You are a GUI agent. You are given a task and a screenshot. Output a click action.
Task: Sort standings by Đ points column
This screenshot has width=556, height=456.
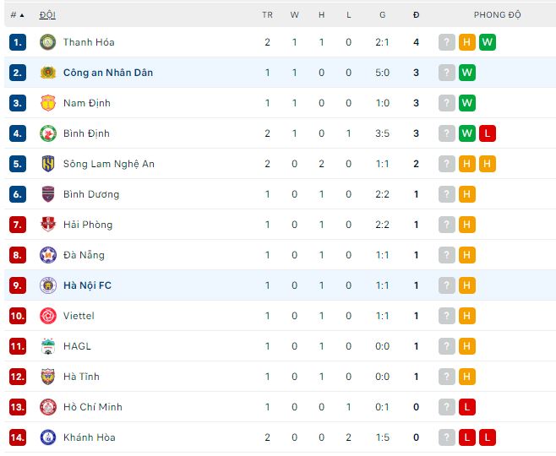coord(416,15)
